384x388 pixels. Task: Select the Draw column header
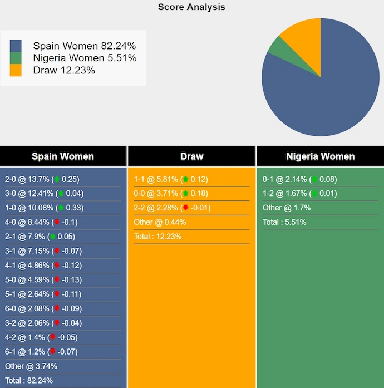[191, 156]
